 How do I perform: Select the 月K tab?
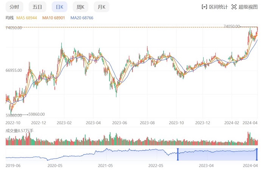101,7
